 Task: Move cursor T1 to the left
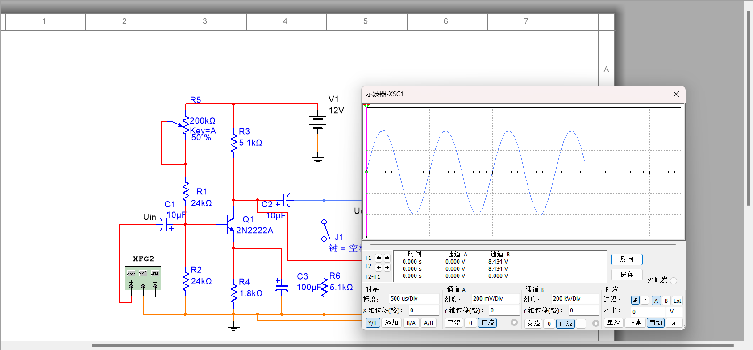[x=379, y=258]
